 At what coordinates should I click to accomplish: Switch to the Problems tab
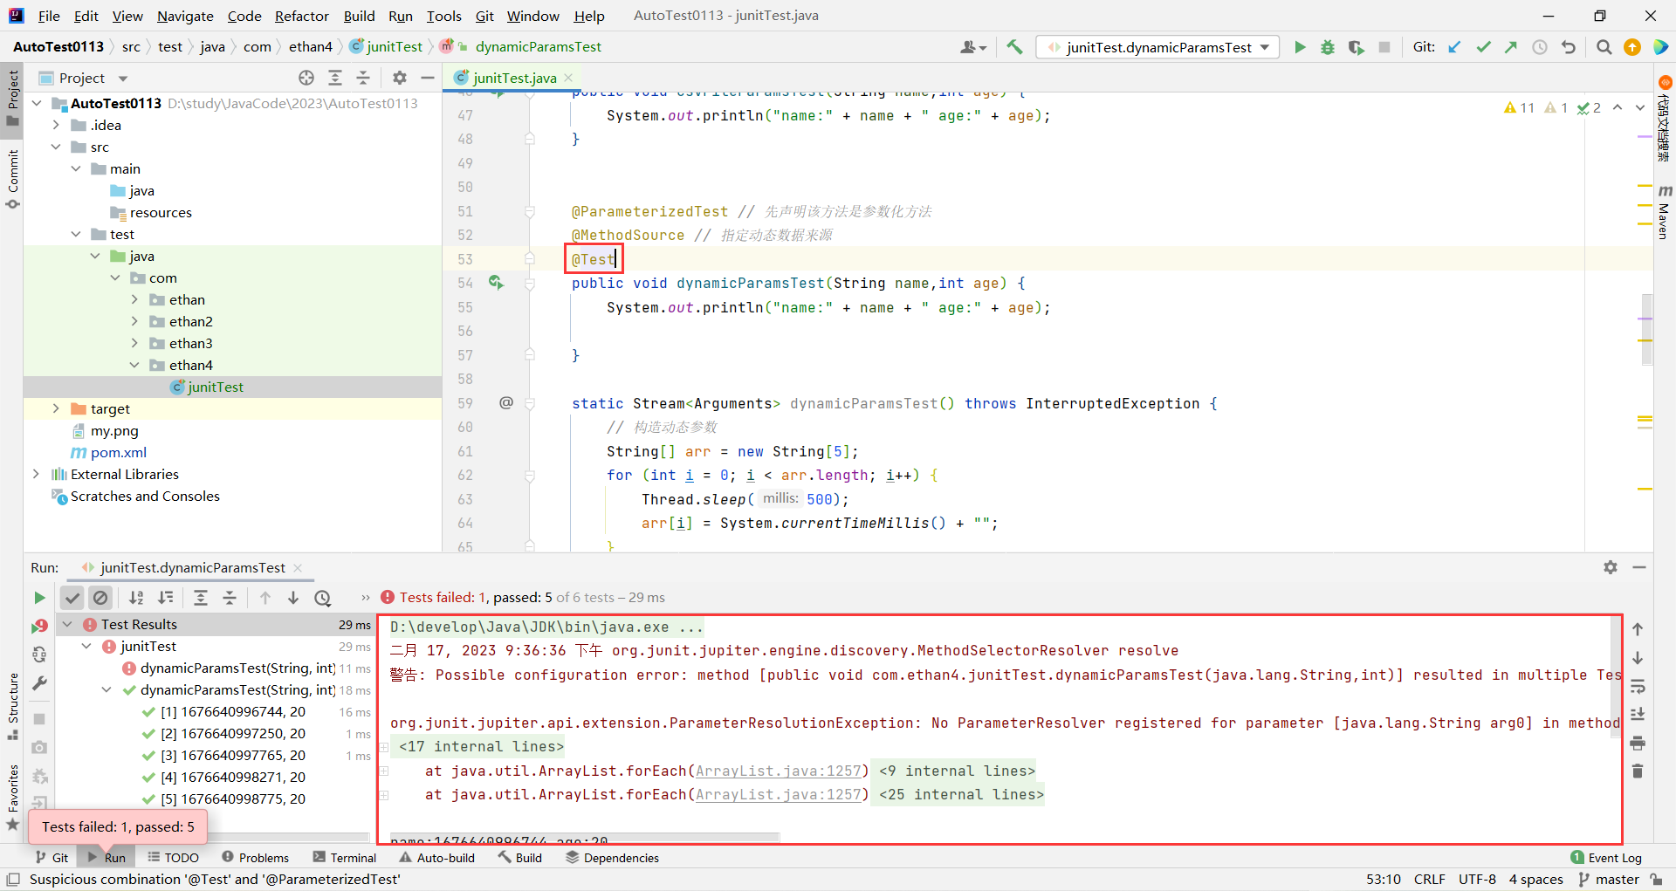point(255,858)
